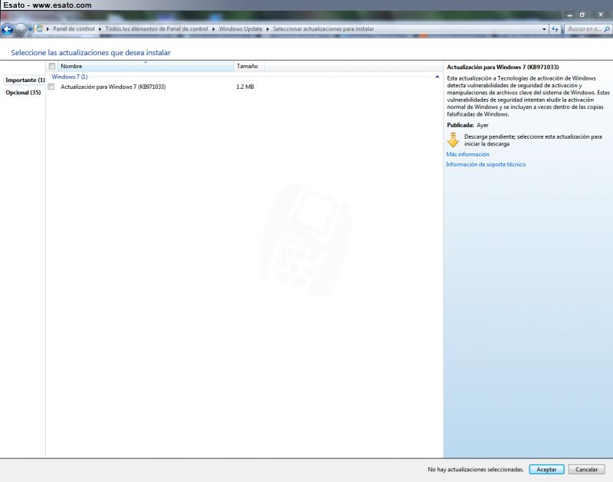Screen dimensions: 613x482
Task: Click the Aceptar button
Action: (546, 470)
